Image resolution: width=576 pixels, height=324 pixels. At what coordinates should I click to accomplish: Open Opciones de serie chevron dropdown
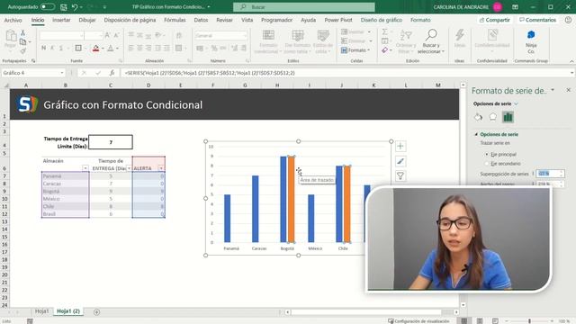click(x=516, y=104)
